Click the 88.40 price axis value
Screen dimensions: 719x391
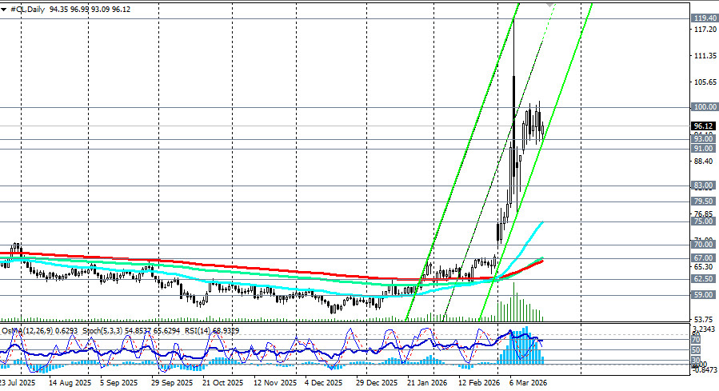[x=704, y=162]
